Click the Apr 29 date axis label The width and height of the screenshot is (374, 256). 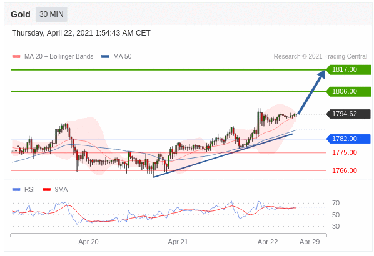pyautogui.click(x=310, y=242)
